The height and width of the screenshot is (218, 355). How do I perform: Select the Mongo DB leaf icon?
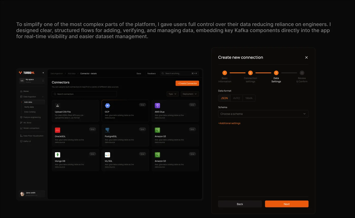pos(58,155)
